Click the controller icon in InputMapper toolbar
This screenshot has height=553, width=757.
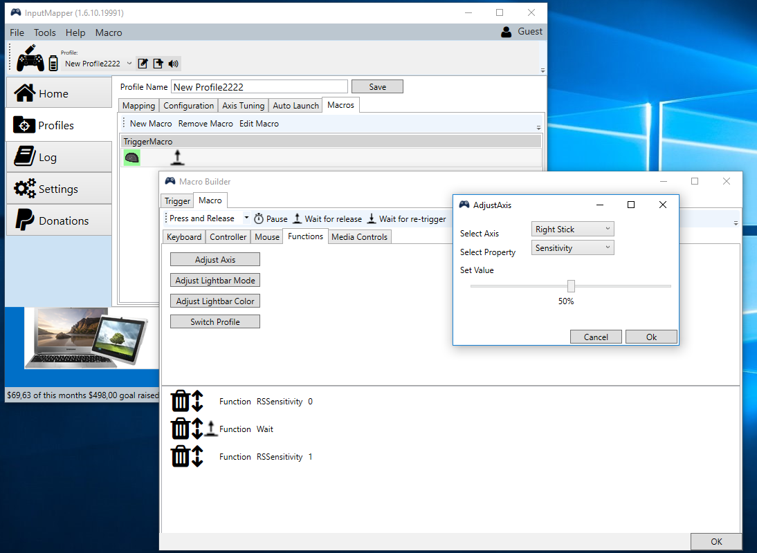[30, 59]
